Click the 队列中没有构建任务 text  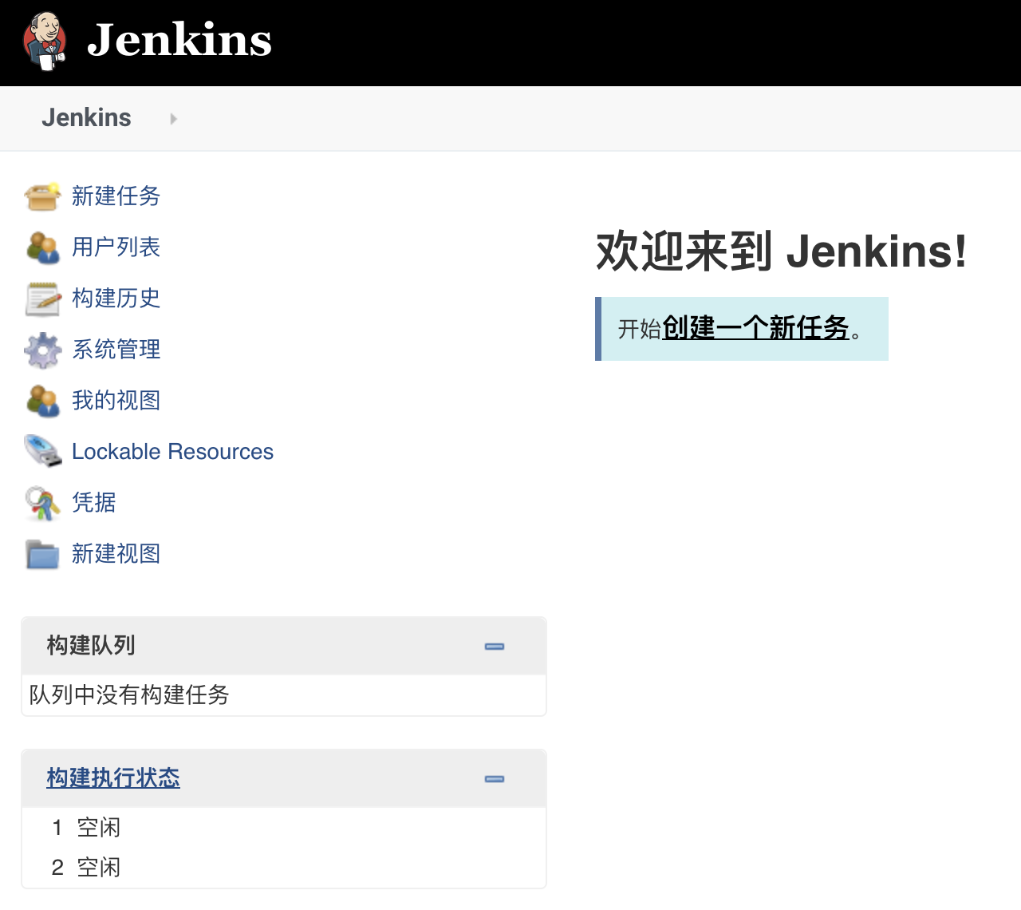[129, 694]
